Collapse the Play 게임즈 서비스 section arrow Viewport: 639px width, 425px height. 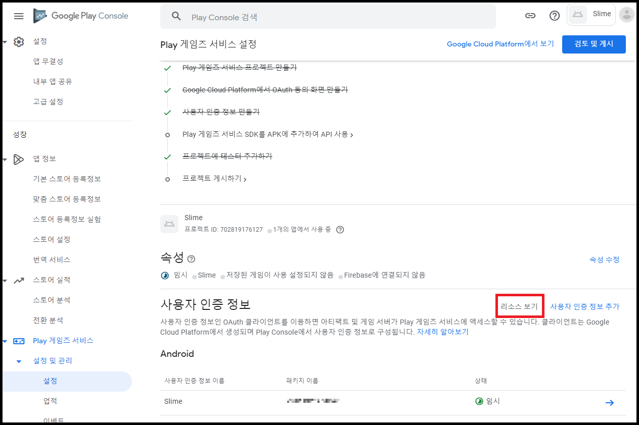[x=5, y=341]
